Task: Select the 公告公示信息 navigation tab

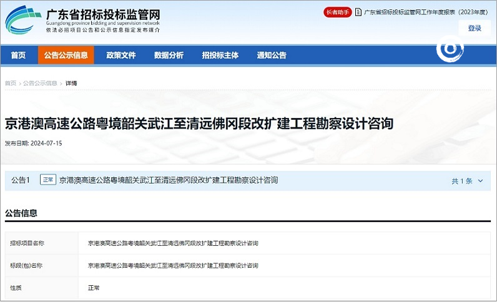Action: point(66,55)
